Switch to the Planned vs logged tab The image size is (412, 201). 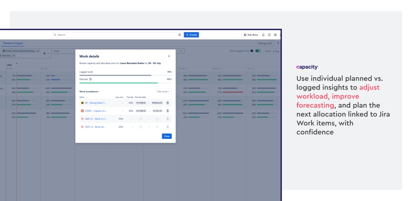tap(13, 43)
